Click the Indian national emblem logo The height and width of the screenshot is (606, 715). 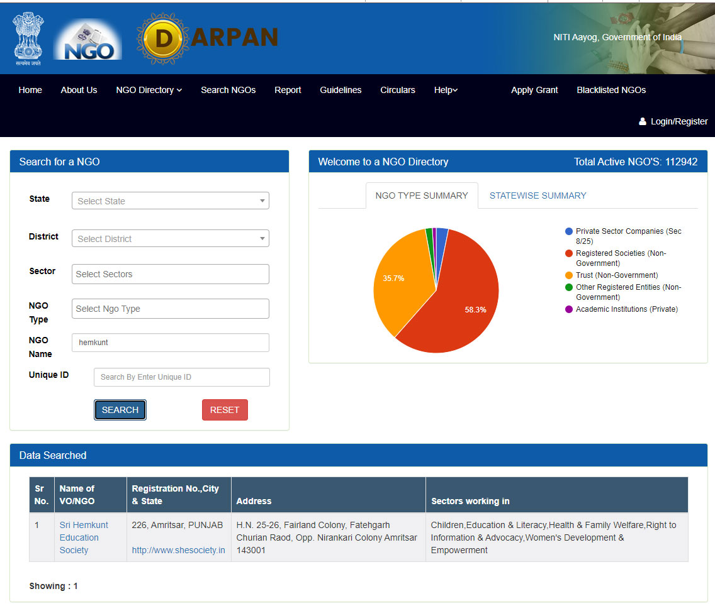pyautogui.click(x=28, y=39)
